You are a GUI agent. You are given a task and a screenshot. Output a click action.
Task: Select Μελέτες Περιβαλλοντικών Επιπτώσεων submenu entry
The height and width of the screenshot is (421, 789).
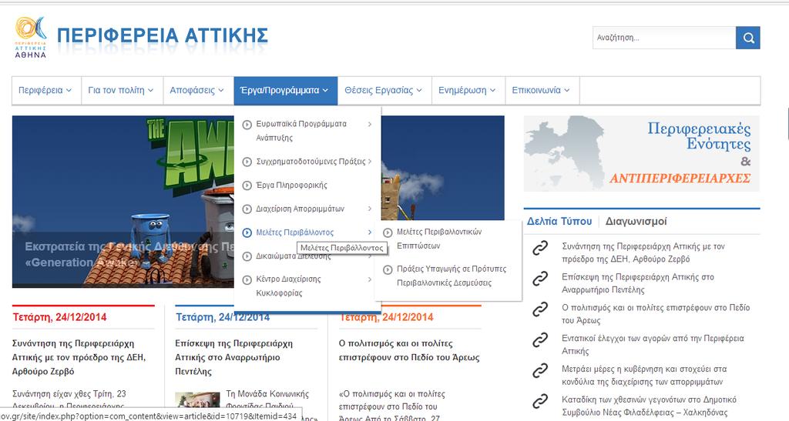[438, 239]
